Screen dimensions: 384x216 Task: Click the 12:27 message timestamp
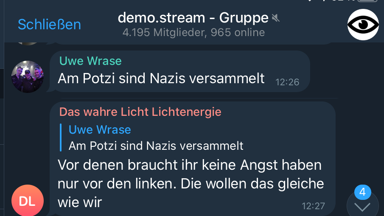click(313, 206)
